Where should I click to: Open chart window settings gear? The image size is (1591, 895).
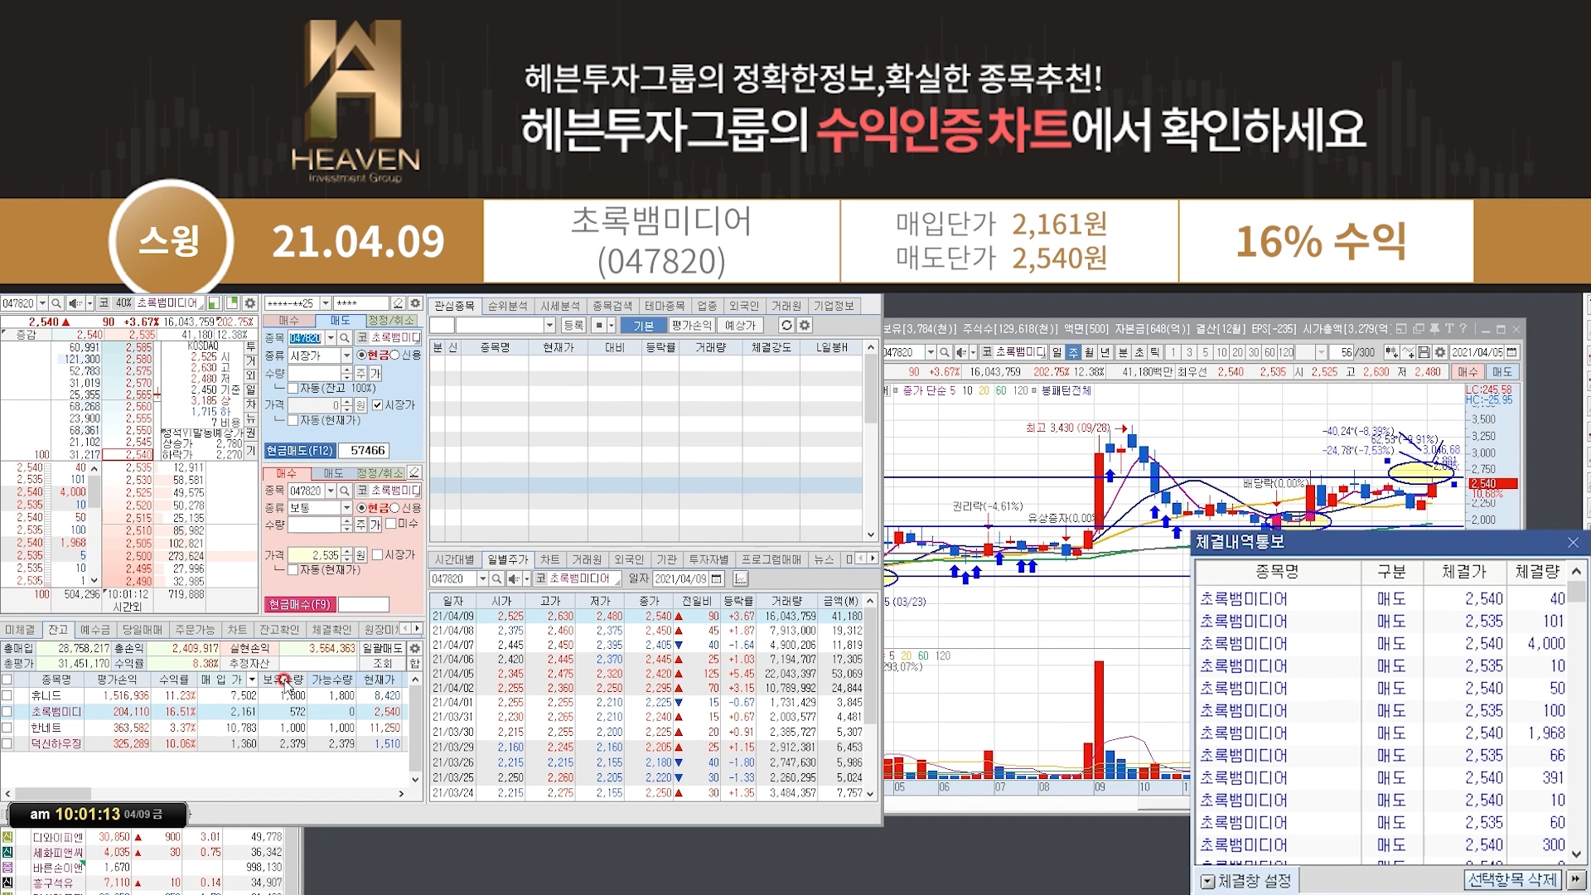[1440, 352]
